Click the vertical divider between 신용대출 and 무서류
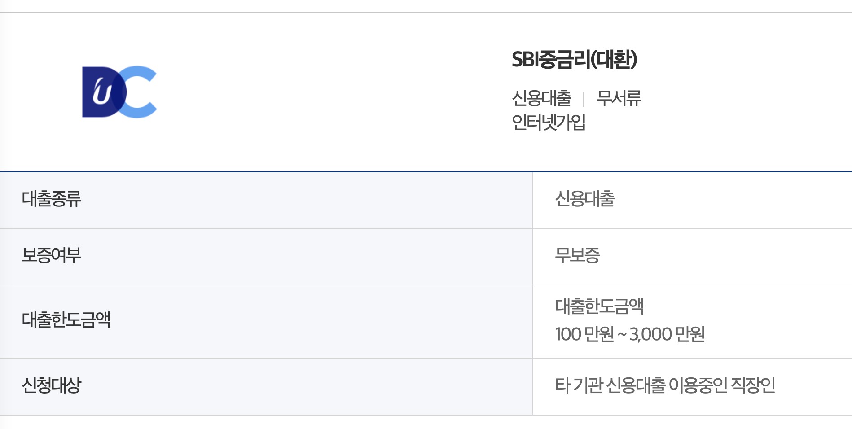852x429 pixels. [583, 99]
